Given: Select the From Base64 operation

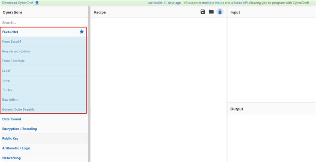Looking at the screenshot, I should [x=43, y=42].
